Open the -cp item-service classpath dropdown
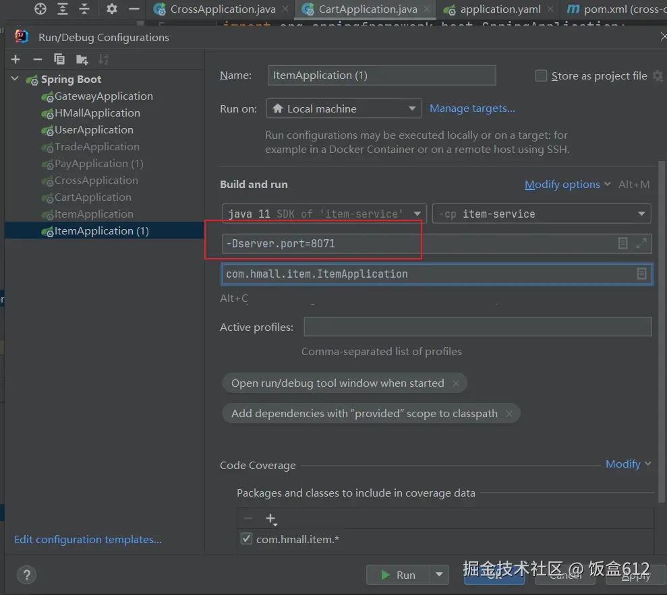The width and height of the screenshot is (667, 595). [x=542, y=214]
